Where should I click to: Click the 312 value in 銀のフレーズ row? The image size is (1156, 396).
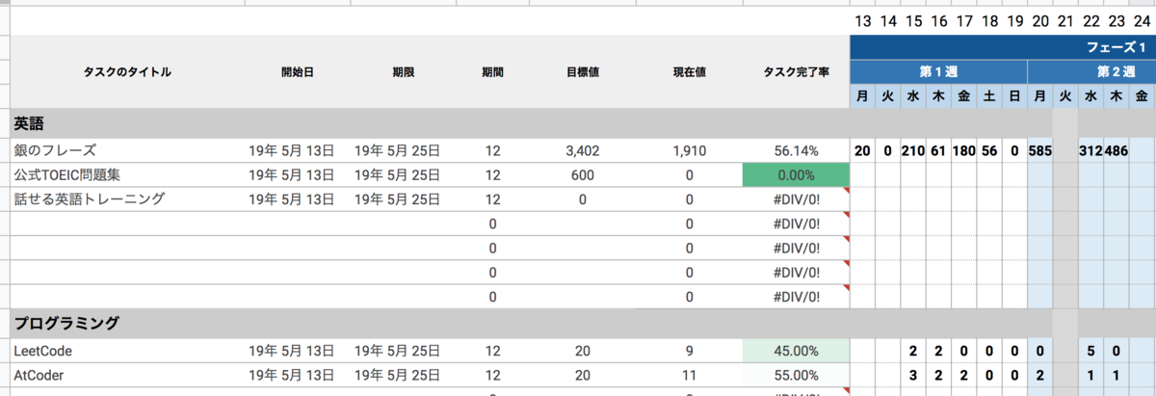pyautogui.click(x=1090, y=150)
